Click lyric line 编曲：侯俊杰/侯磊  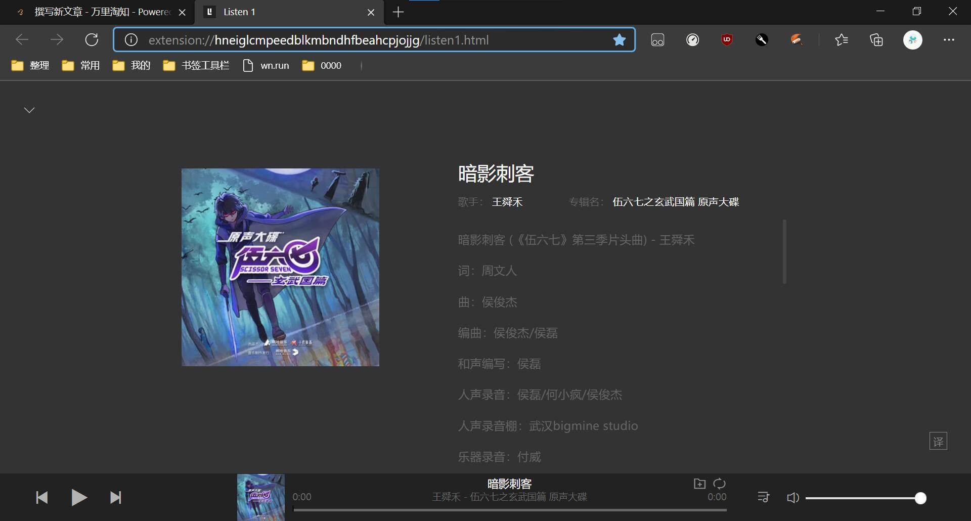(508, 333)
